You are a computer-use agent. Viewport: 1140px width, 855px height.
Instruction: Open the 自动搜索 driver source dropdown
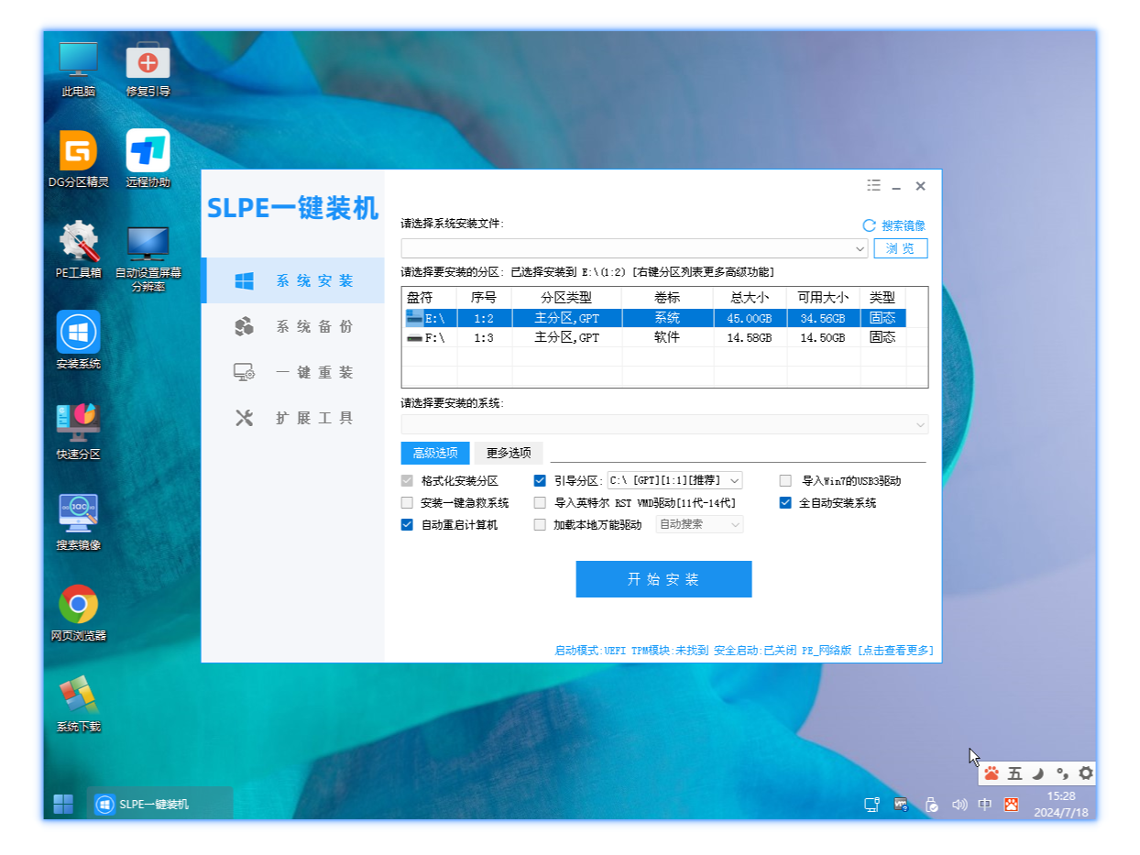[x=698, y=524]
